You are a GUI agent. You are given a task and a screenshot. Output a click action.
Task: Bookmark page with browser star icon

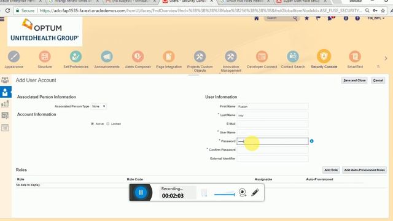[383, 10]
